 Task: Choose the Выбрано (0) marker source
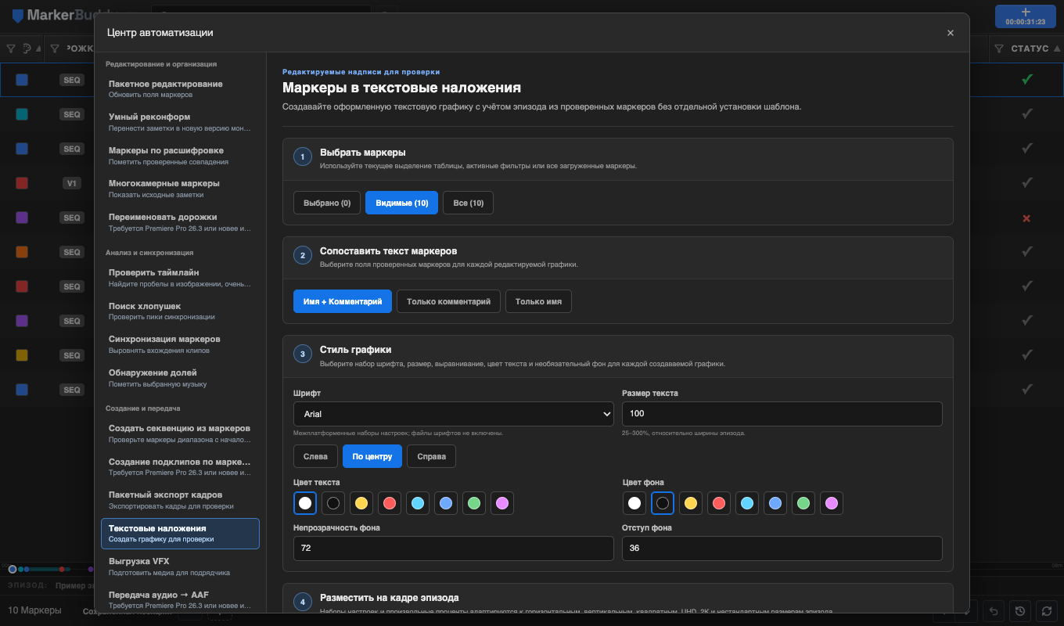tap(327, 203)
